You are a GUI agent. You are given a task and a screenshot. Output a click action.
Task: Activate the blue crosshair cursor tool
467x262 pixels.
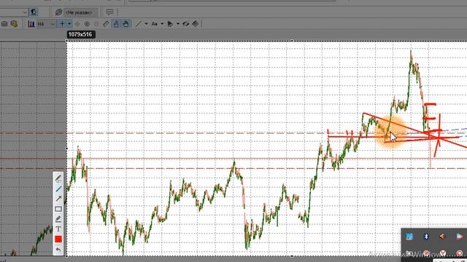[62, 24]
